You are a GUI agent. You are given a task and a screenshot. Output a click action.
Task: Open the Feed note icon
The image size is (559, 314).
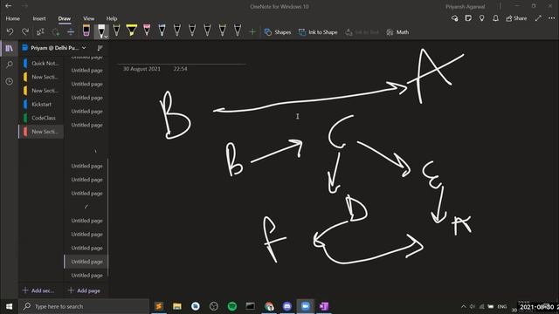coord(468,18)
